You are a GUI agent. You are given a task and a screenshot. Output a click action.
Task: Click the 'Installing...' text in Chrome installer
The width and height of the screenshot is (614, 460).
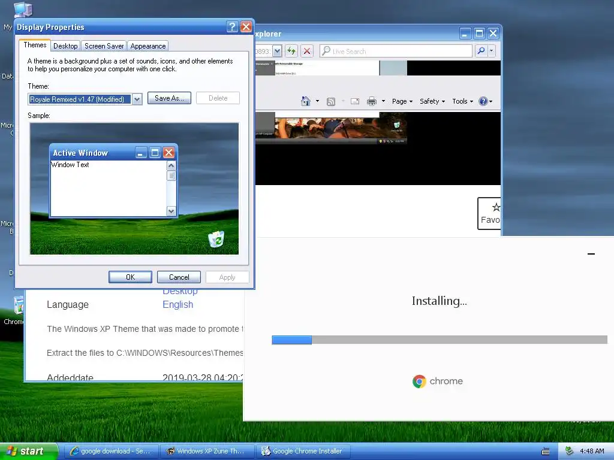tap(440, 301)
